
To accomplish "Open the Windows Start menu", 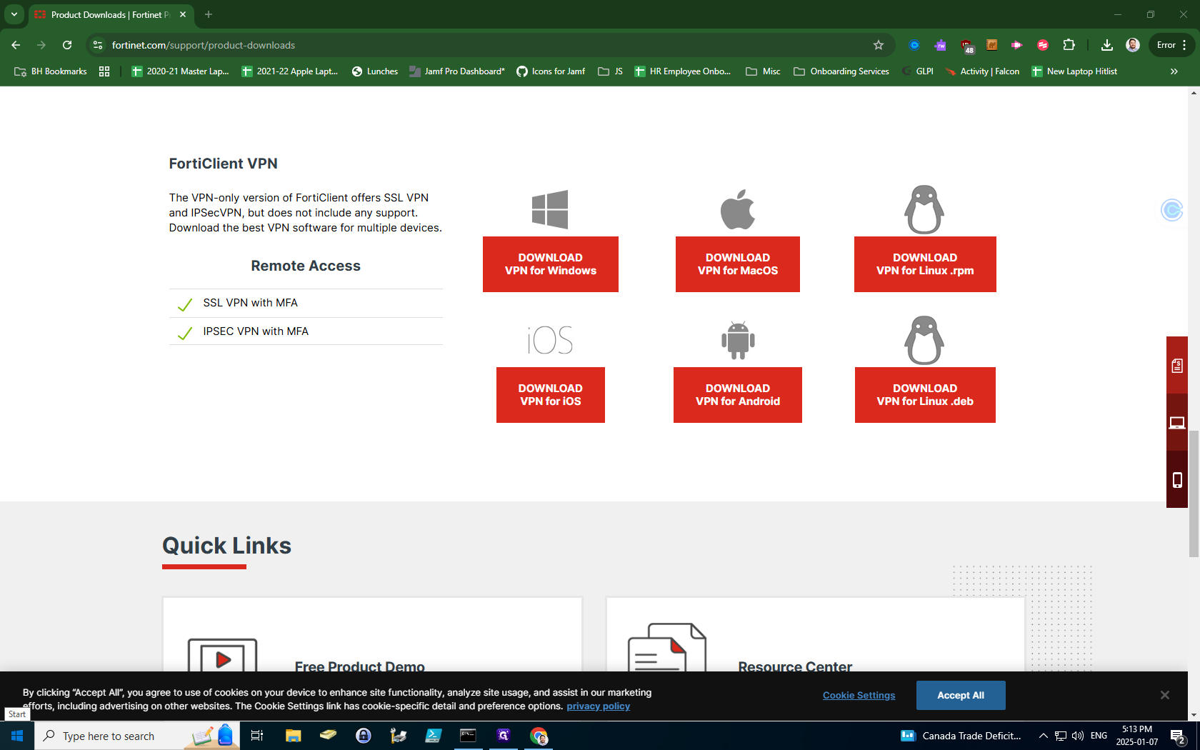I will 17,736.
